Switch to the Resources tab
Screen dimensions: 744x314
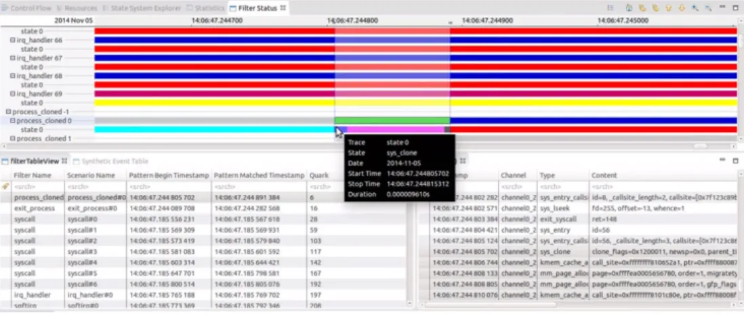coord(77,8)
